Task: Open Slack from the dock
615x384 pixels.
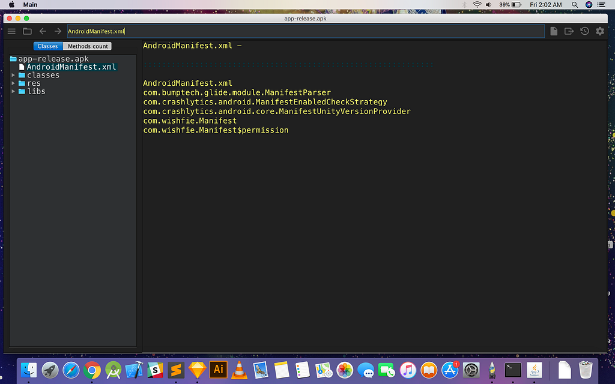Action: tap(155, 370)
